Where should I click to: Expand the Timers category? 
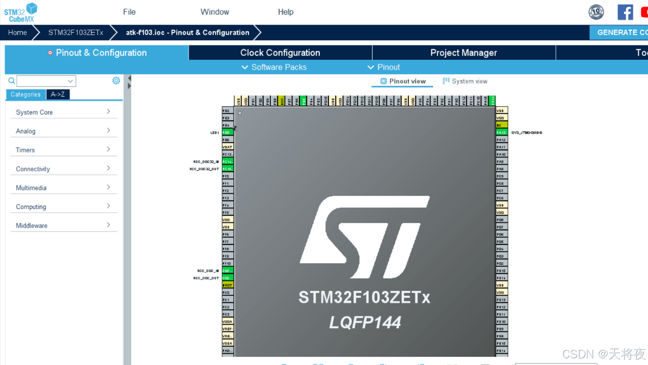pos(63,150)
